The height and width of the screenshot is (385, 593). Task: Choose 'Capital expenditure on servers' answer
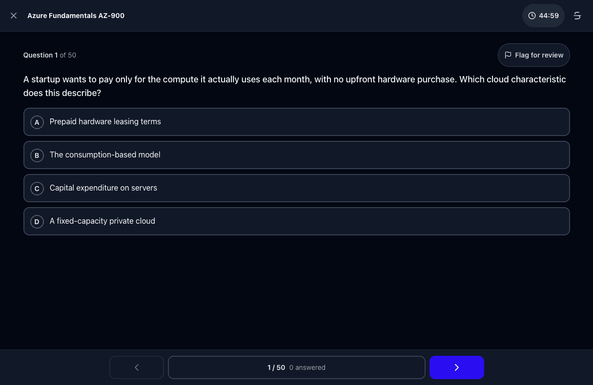click(297, 188)
